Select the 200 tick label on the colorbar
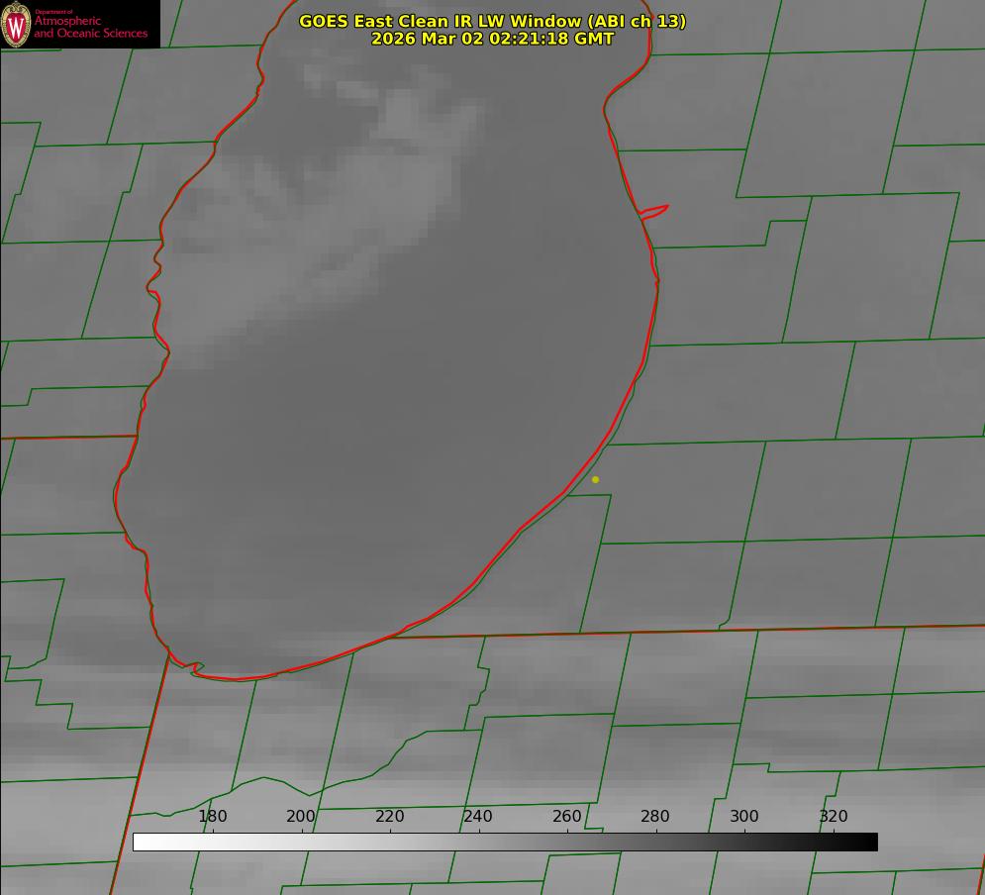985x895 pixels. click(x=301, y=816)
